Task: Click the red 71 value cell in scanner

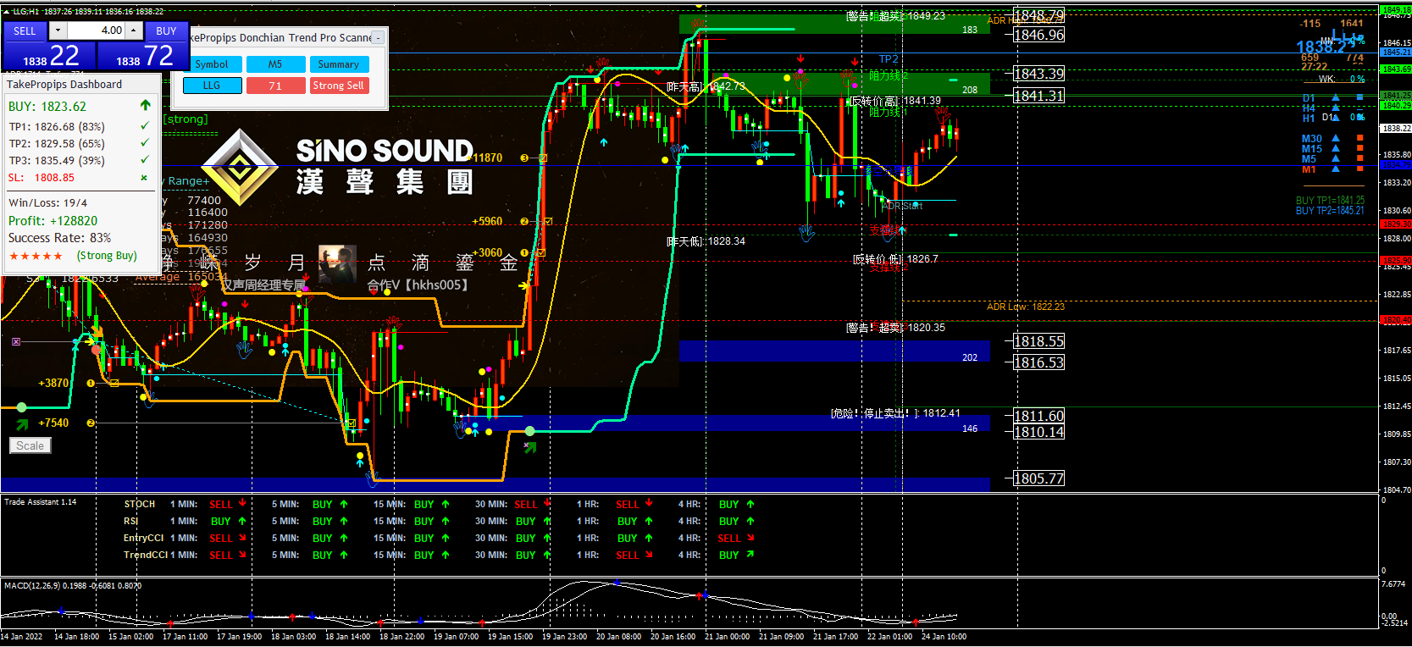Action: click(275, 86)
